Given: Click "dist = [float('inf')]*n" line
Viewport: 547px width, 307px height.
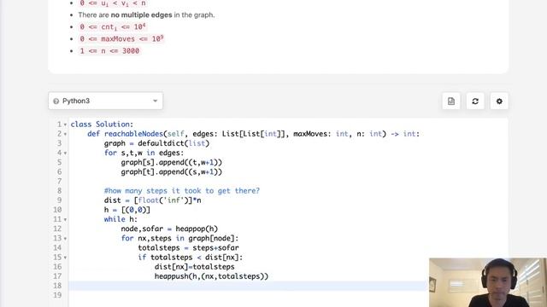Looking at the screenshot, I should (x=152, y=200).
